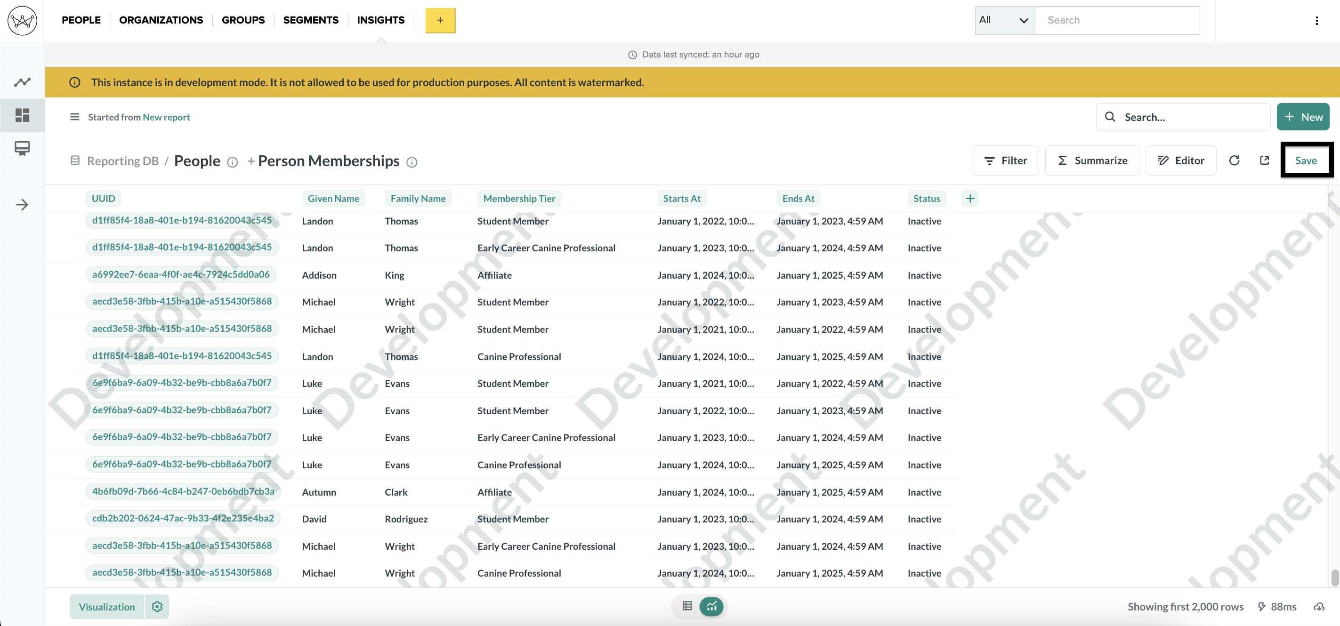Open the vertical three-dot options menu
Viewport: 1340px width, 626px height.
point(1316,21)
